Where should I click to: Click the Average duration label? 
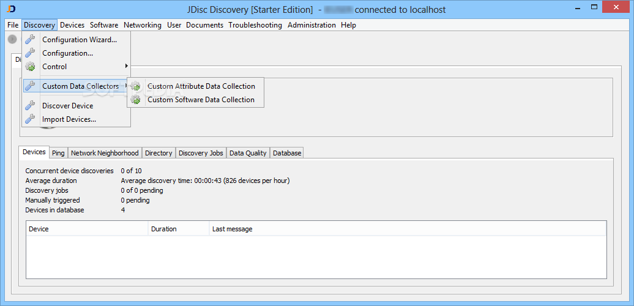[x=51, y=181]
